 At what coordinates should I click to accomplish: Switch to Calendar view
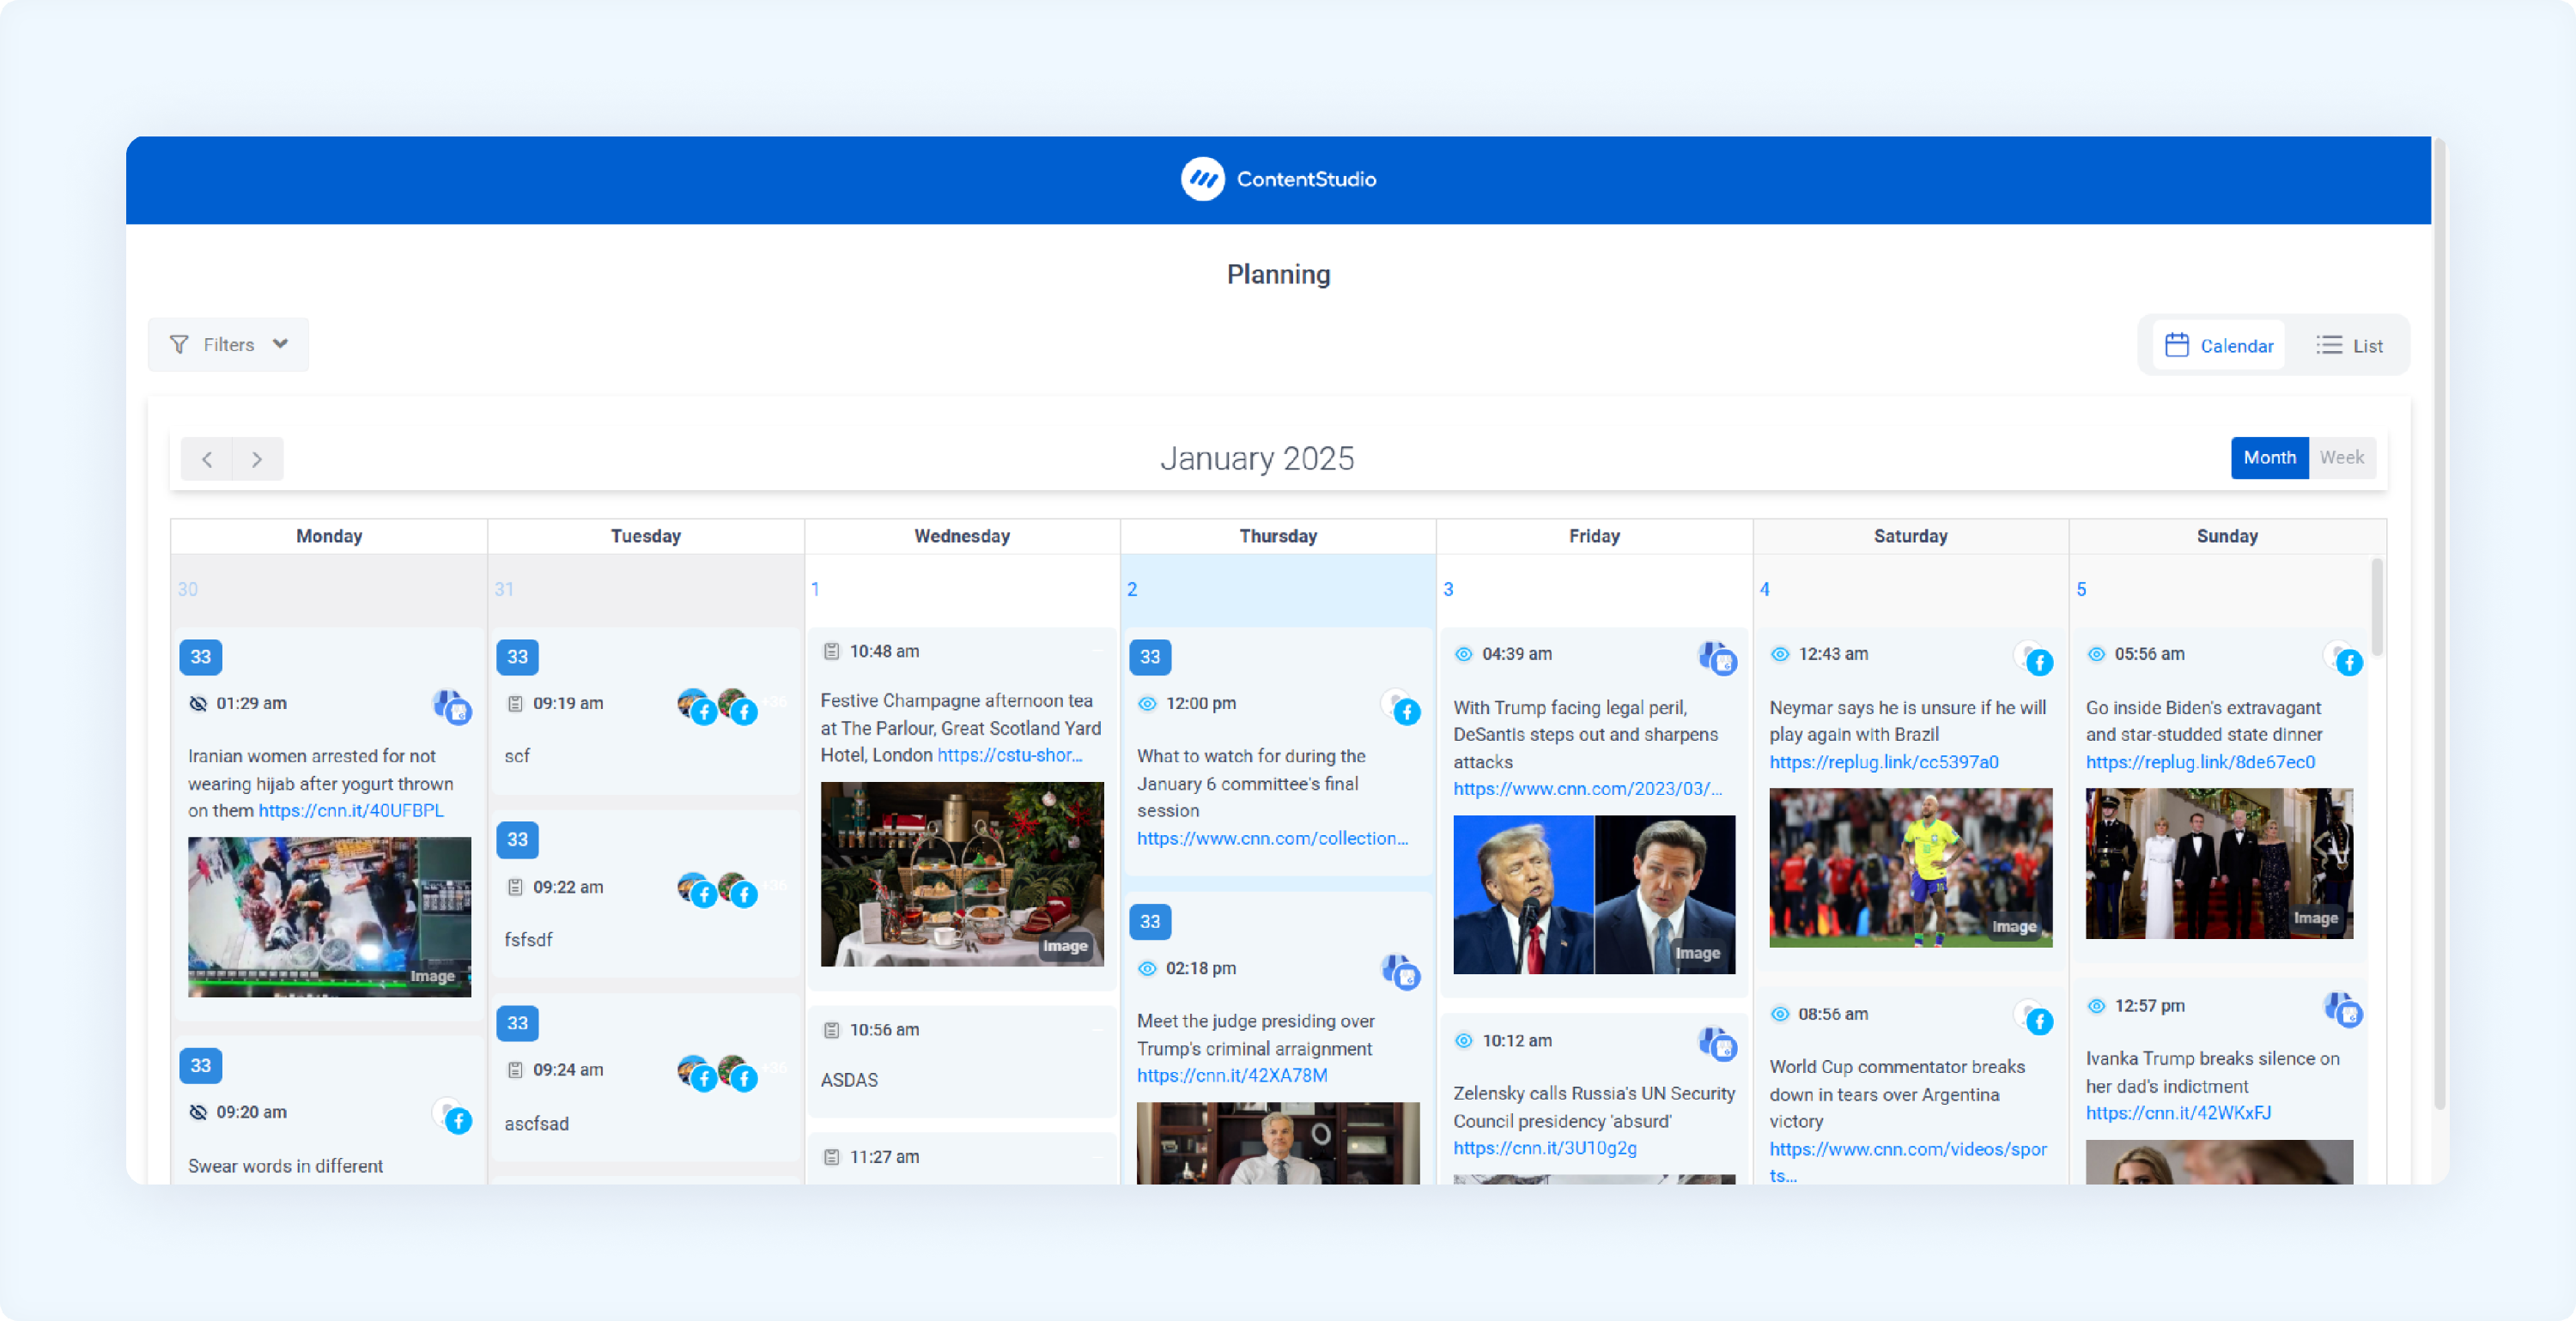[x=2219, y=345]
